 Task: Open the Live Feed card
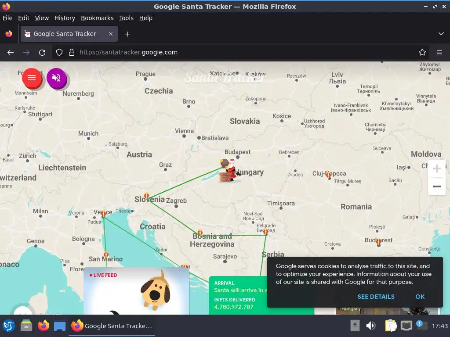[136, 291]
